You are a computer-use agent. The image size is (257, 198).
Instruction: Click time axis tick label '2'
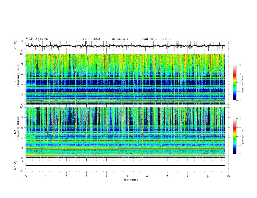(x=66, y=176)
